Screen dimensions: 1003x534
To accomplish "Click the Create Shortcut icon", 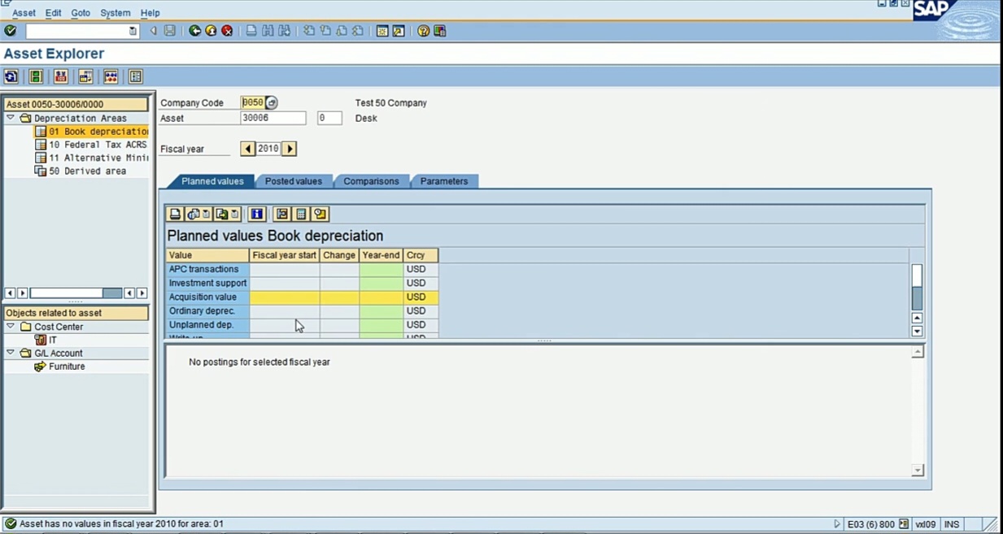I will pos(399,31).
